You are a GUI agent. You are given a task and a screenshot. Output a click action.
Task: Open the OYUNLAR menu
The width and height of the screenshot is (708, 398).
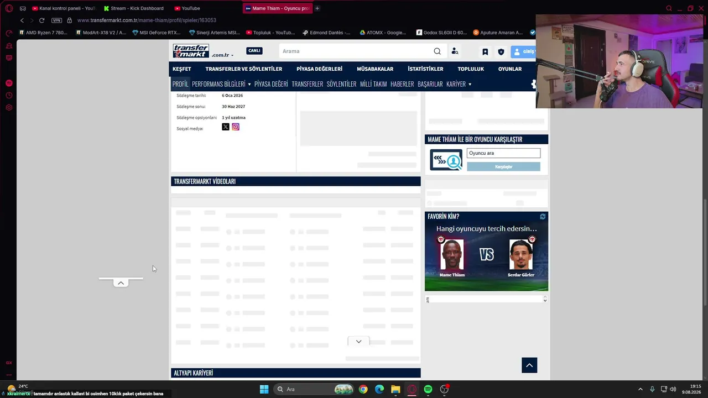[510, 69]
